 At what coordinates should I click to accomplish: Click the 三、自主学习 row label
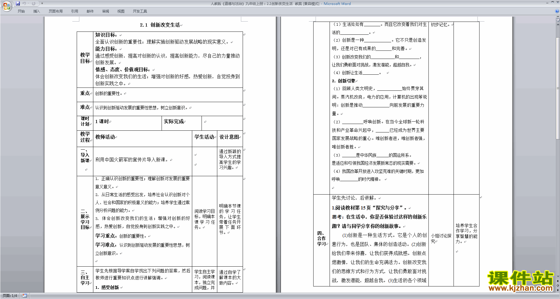85,277
